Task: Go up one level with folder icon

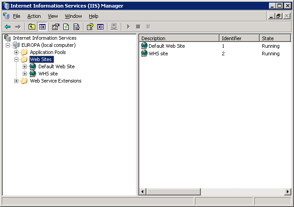Action: click(32, 27)
